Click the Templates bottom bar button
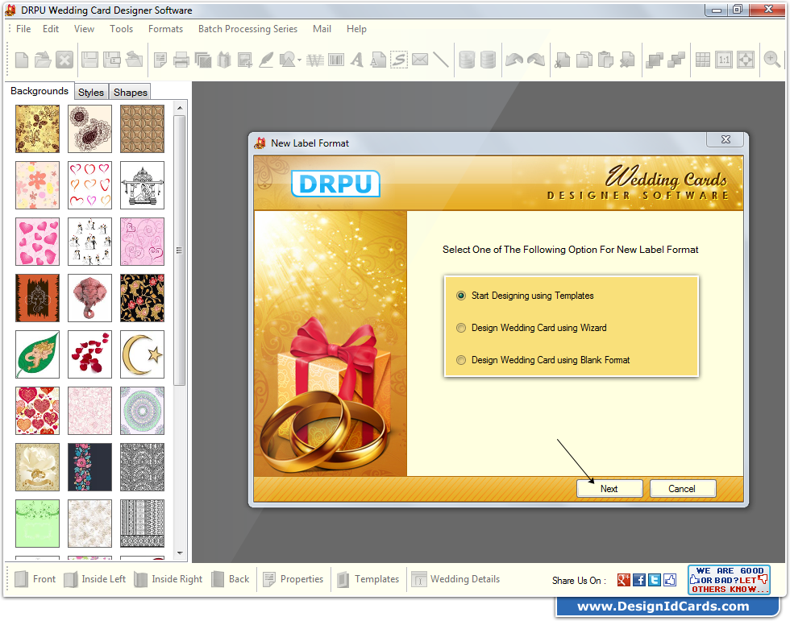 (x=368, y=579)
